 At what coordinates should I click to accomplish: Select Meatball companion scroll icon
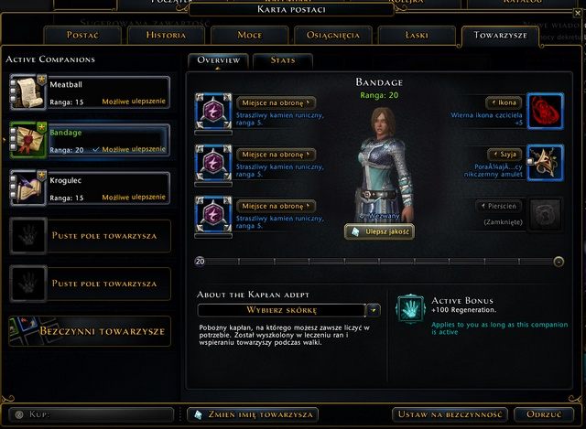pos(28,91)
